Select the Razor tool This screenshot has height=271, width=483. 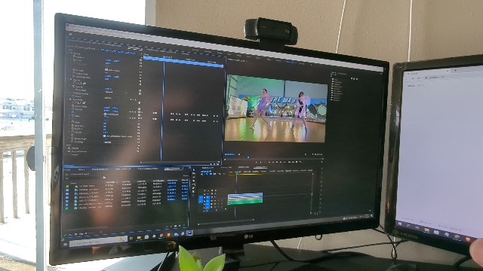[x=194, y=181]
